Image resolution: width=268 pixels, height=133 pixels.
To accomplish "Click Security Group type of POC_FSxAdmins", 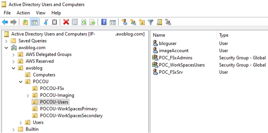I will point(242,58).
